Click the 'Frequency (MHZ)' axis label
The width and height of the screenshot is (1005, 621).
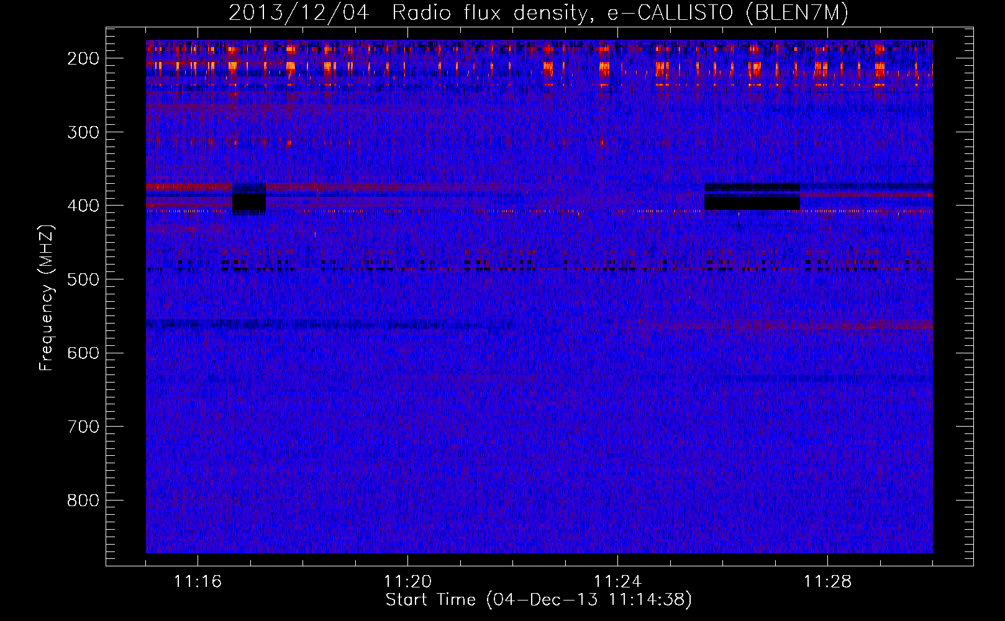[x=47, y=297]
